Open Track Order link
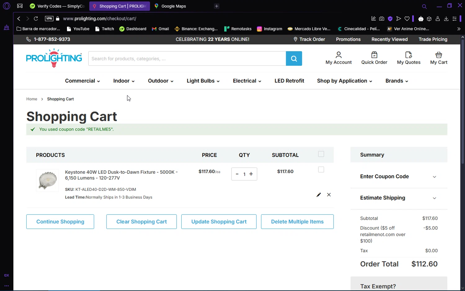 click(309, 39)
